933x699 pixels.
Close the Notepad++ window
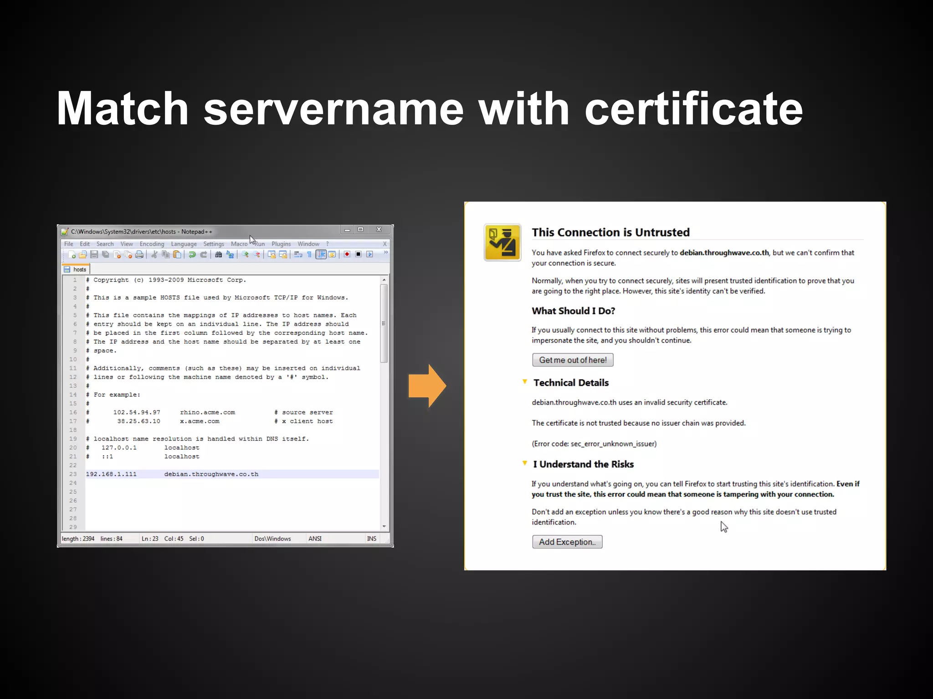coord(379,230)
